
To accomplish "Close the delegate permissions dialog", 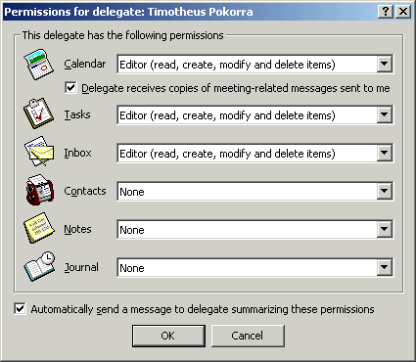I will point(403,12).
